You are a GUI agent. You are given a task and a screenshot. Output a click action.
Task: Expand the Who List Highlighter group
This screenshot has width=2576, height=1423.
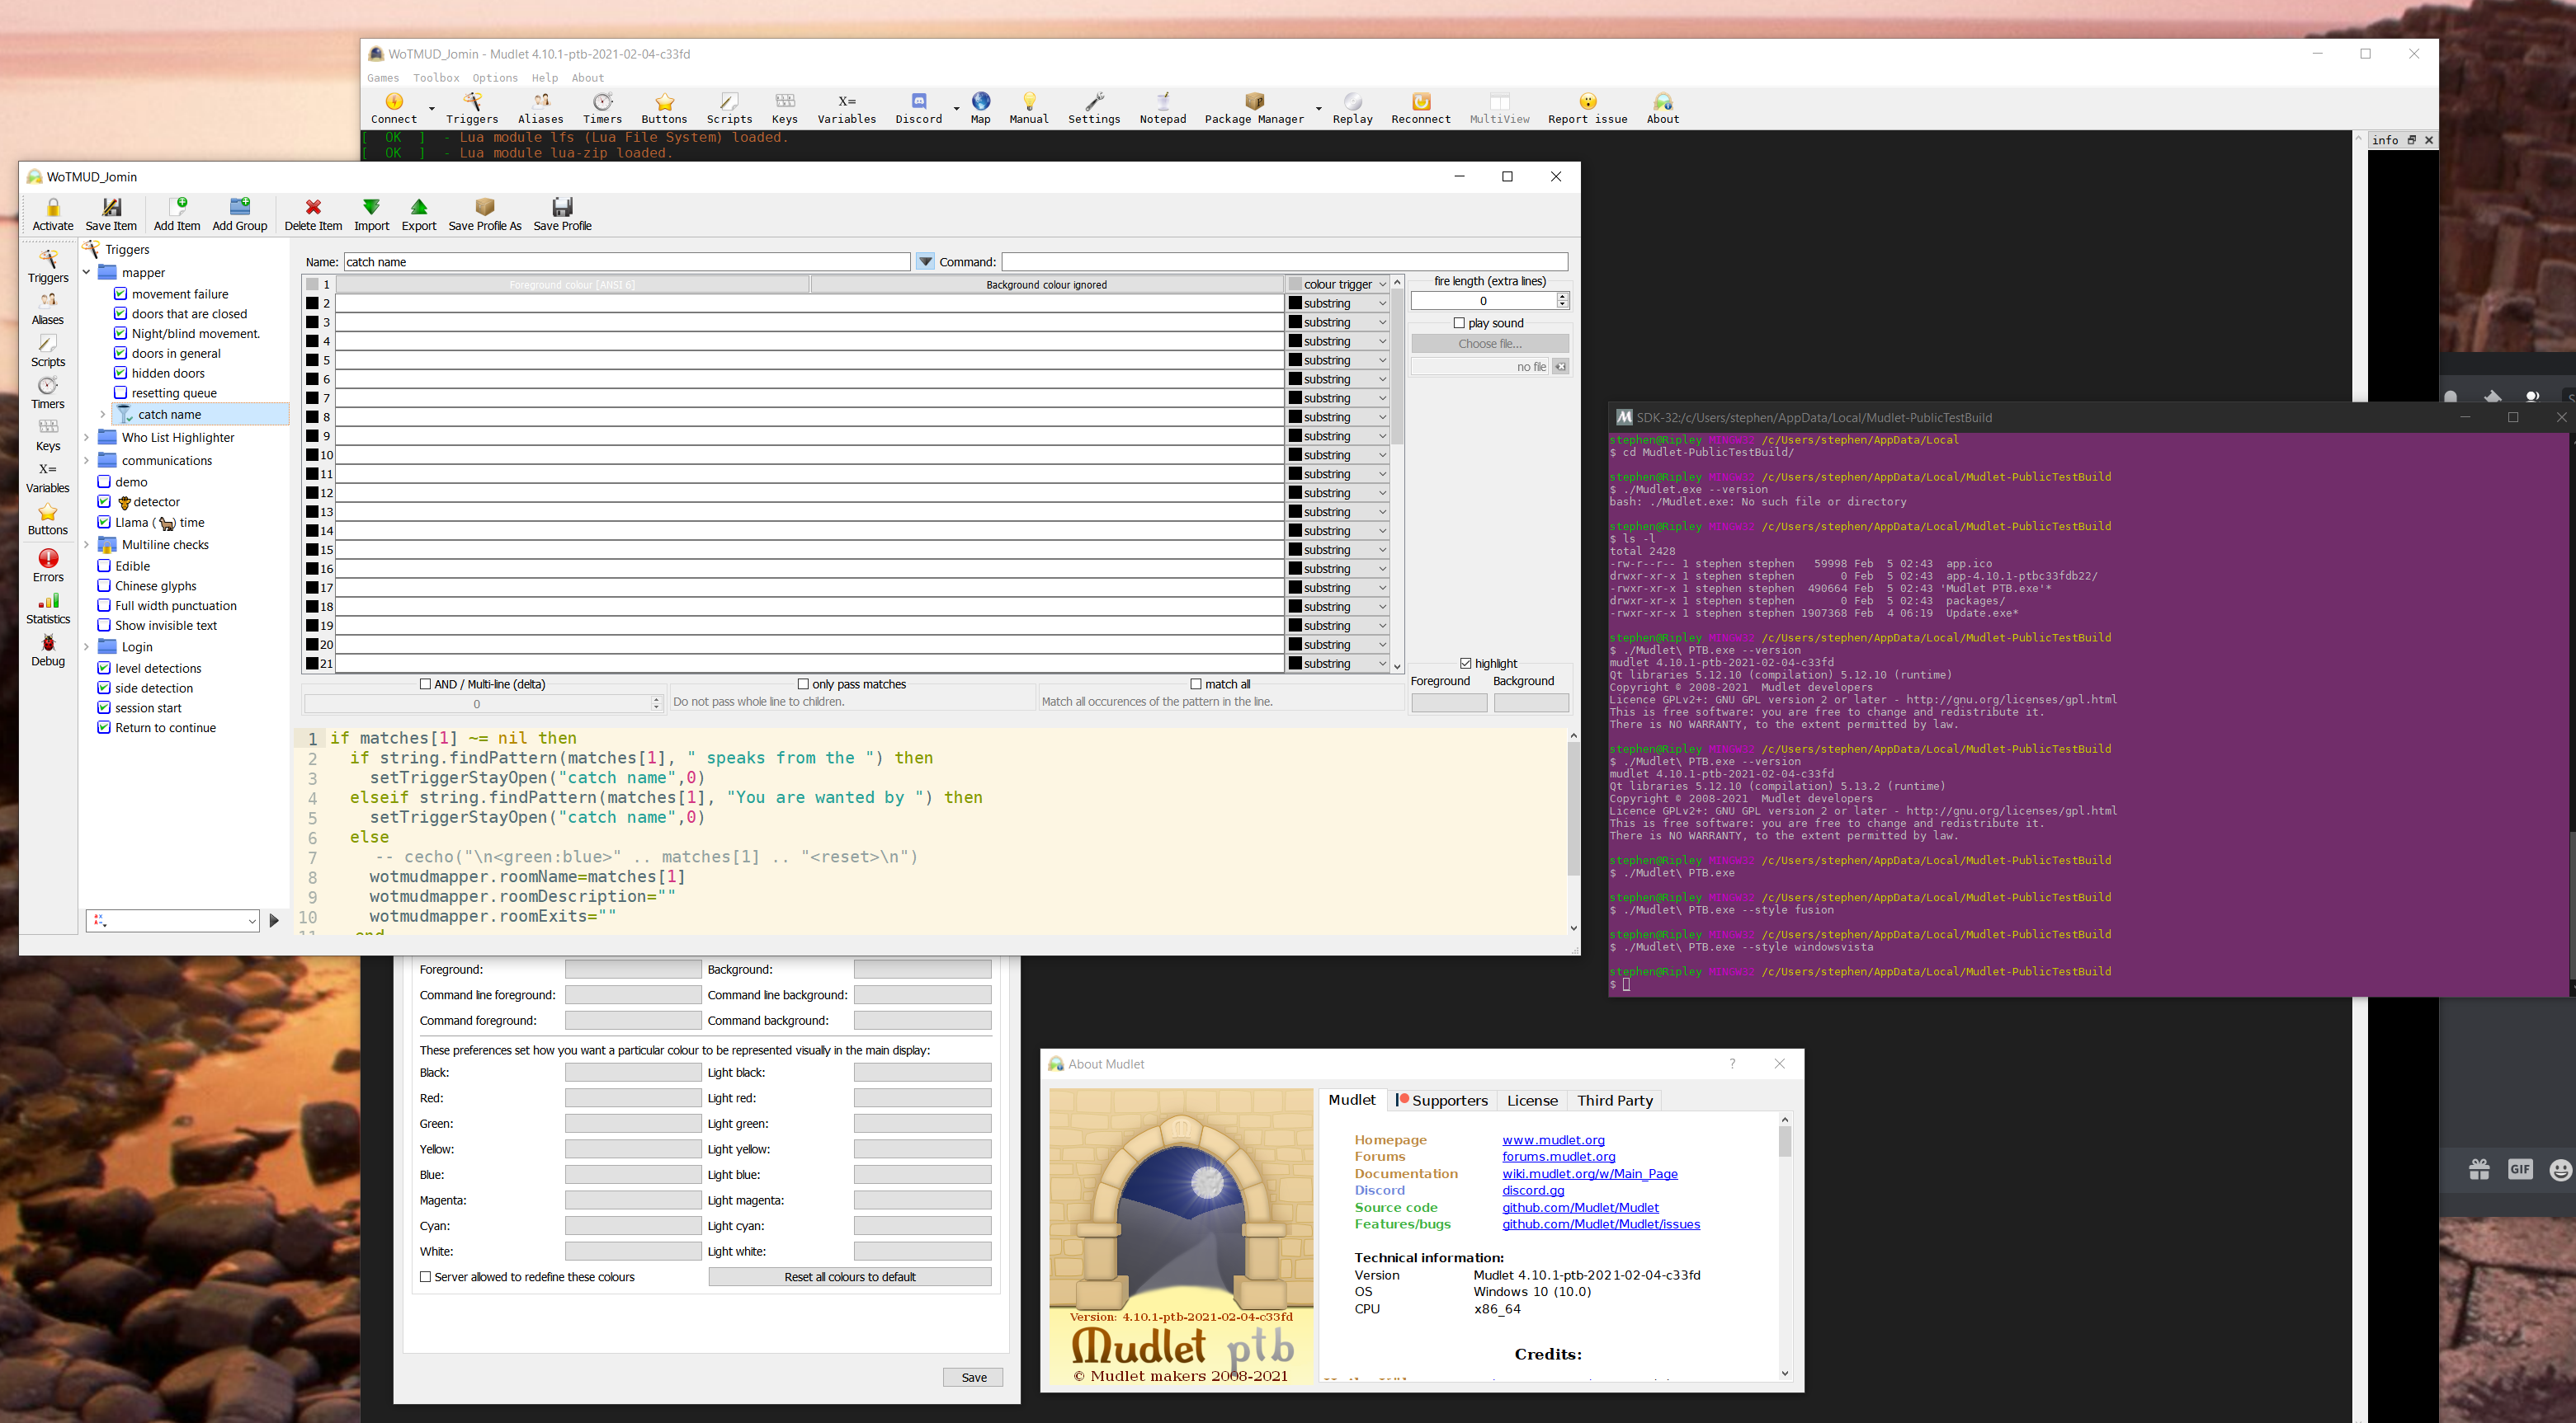pyautogui.click(x=86, y=438)
